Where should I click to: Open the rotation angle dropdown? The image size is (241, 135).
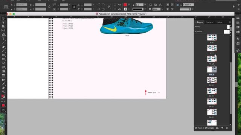(x=93, y=5)
